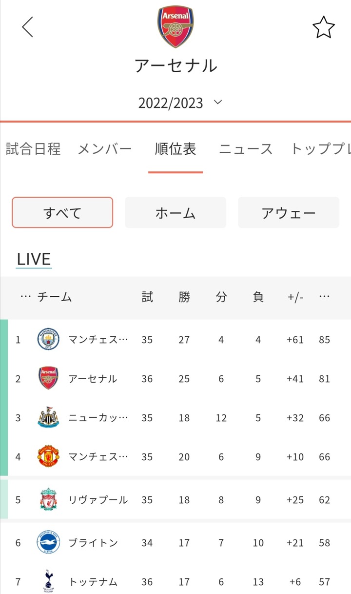351x594 pixels.
Task: Tap the back arrow icon
Action: pyautogui.click(x=28, y=27)
